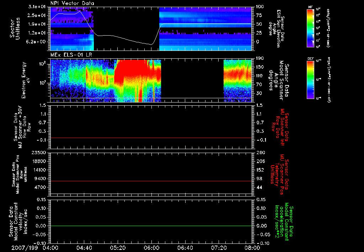Click the green zero line in velocity panel
Viewport: 364px width, 252px height.
(x=151, y=226)
